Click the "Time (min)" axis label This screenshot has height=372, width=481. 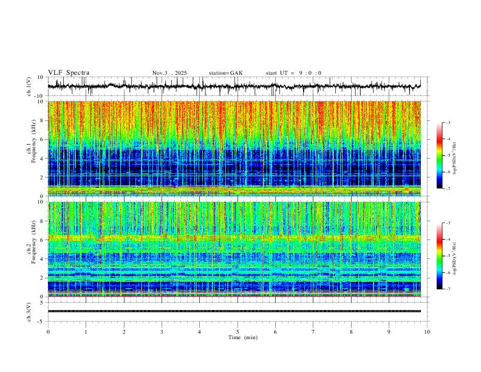click(243, 337)
